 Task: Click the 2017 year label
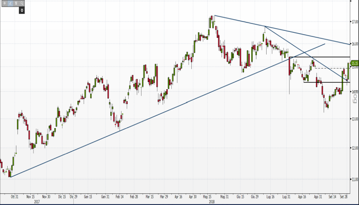[37, 201]
